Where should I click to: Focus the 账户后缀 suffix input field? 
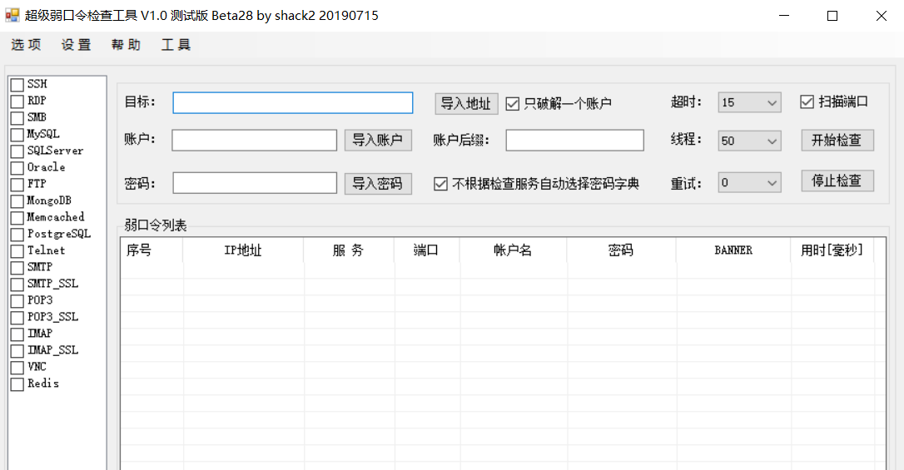[575, 140]
